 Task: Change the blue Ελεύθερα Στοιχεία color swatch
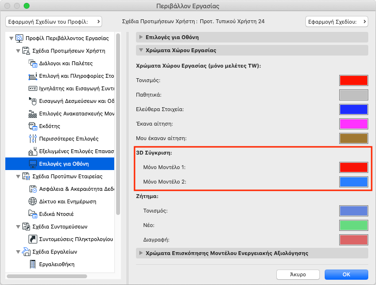[x=353, y=109]
